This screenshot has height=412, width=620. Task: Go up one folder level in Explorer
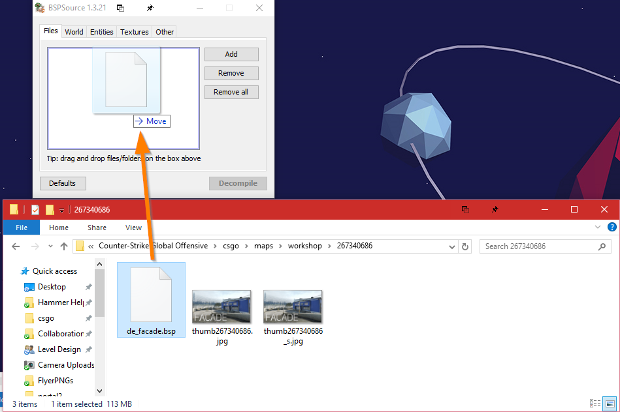pos(63,246)
